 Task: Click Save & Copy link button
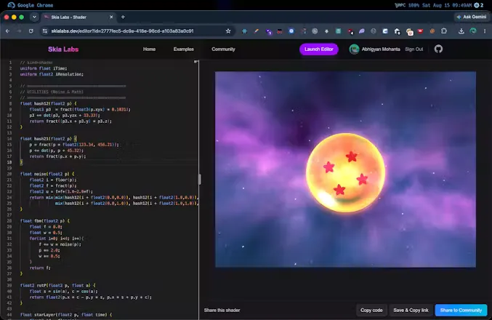[x=411, y=311]
